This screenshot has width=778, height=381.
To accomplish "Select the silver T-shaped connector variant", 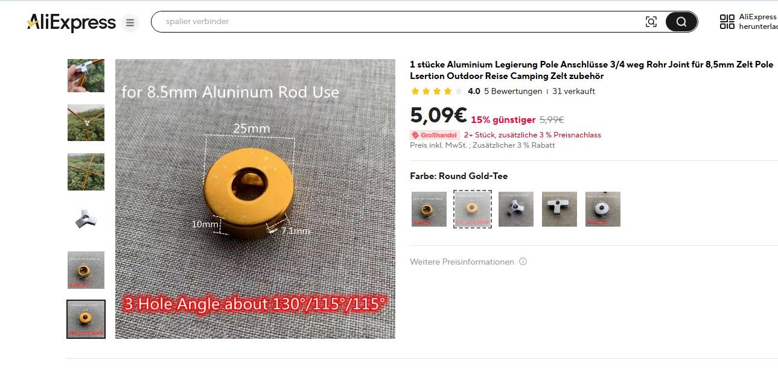I will (x=560, y=209).
